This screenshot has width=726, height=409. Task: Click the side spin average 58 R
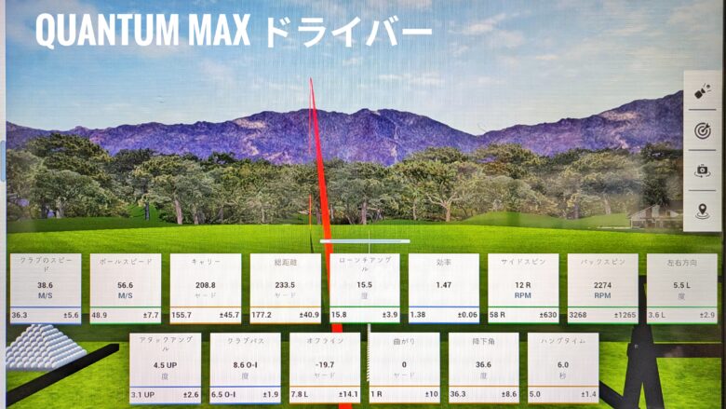(x=498, y=315)
